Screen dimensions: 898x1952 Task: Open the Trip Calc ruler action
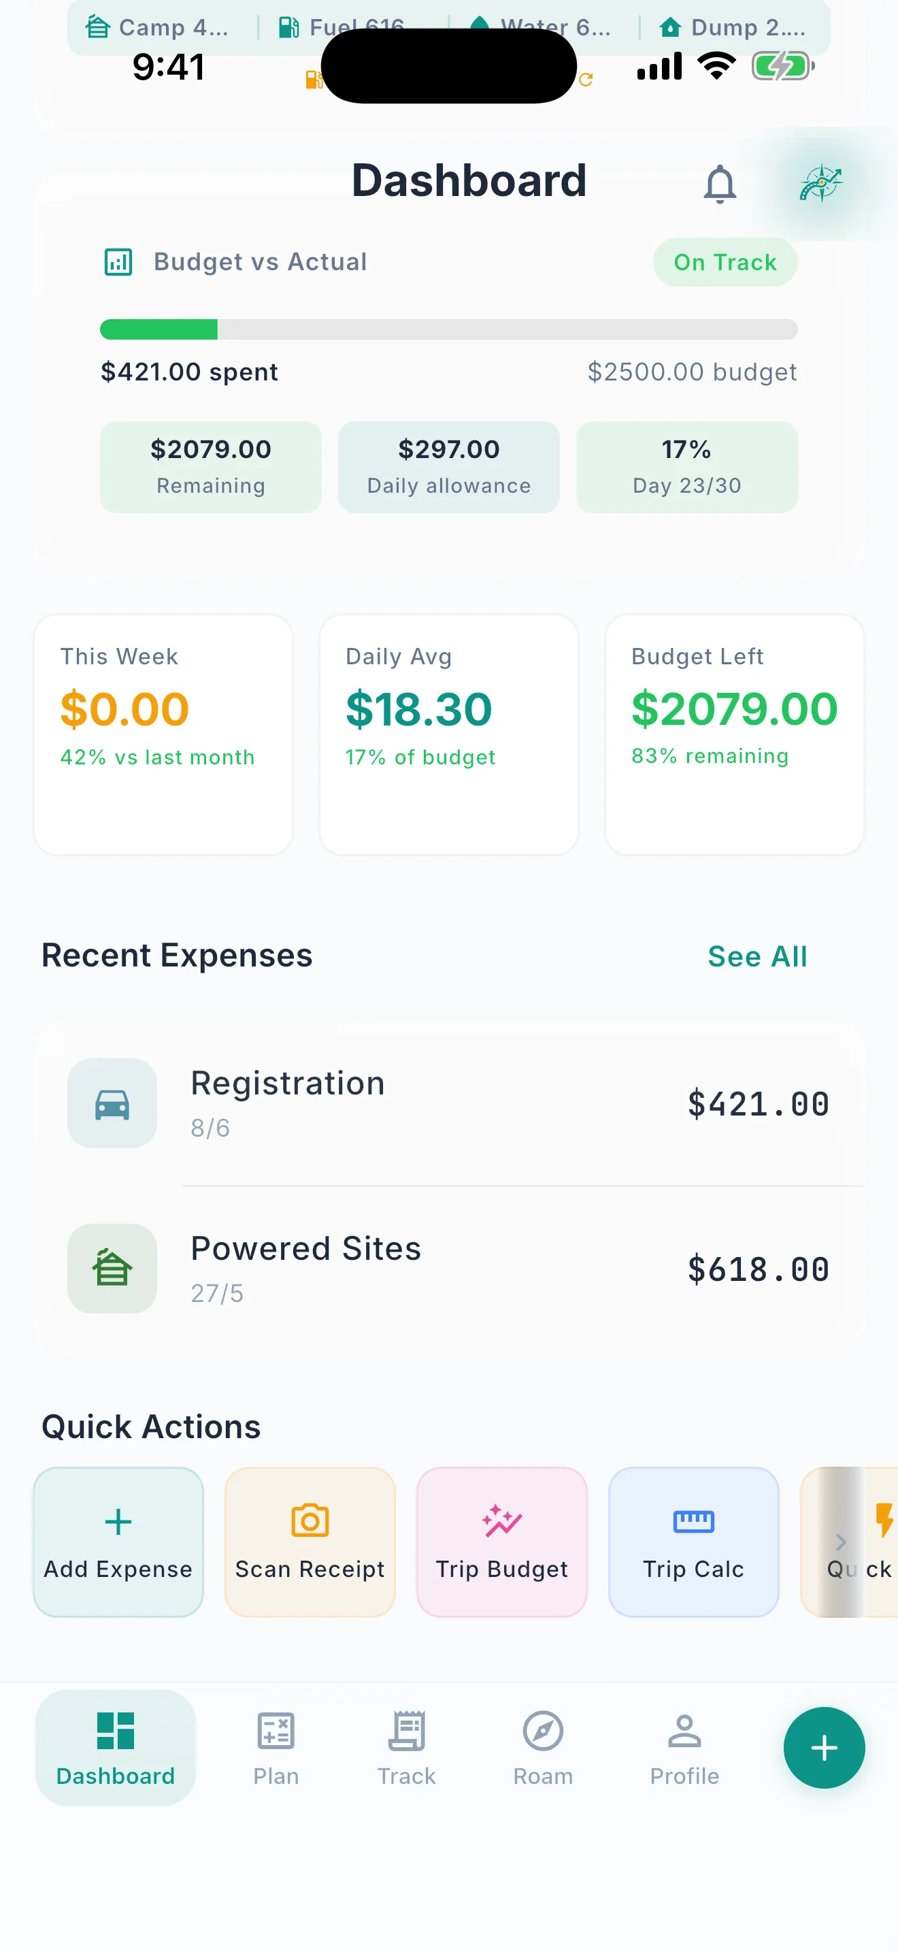(x=693, y=1542)
